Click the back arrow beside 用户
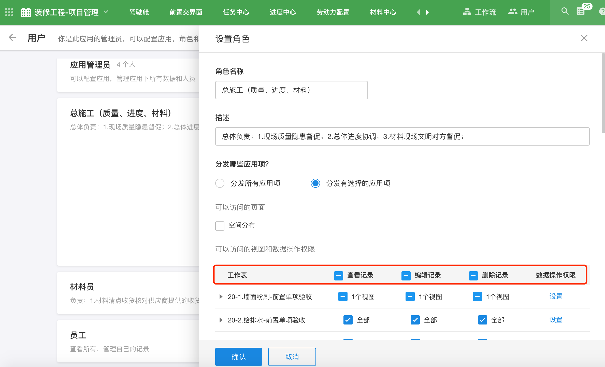Screen dimensions: 605x367 (12, 38)
